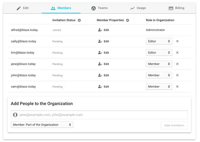Image resolution: width=200 pixels, height=142 pixels.
Task: Expand role dropdown for sally@blaze.today
Action: coord(159,41)
